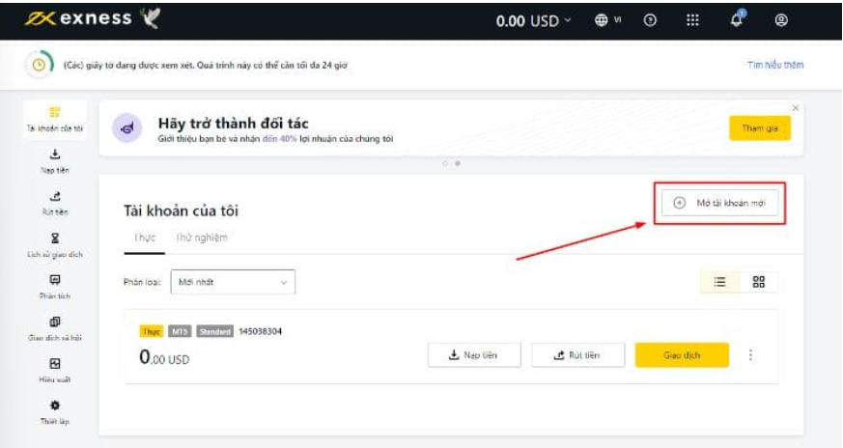Click the yellow Giao dịch button
Image resolution: width=843 pixels, height=448 pixels.
(x=681, y=355)
